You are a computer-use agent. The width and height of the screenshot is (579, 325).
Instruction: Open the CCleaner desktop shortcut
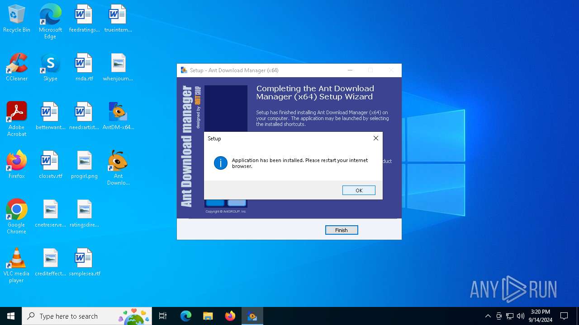click(x=17, y=68)
